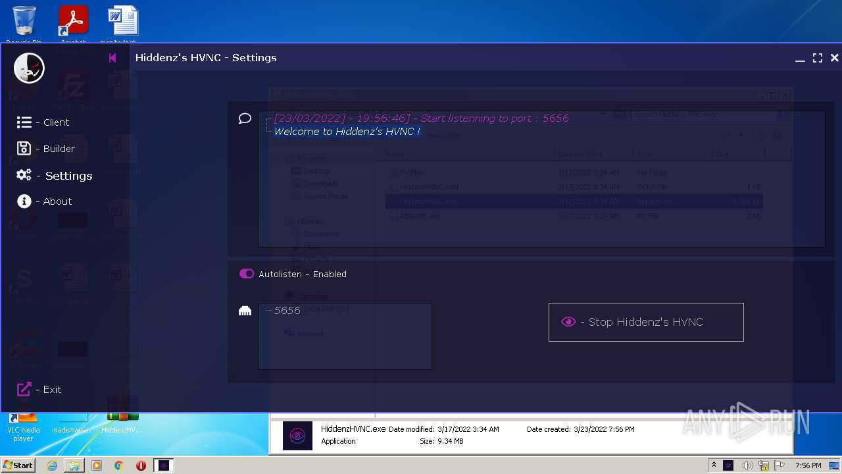Click the Builder floppy disk icon
Screen dimensions: 842x474
pyautogui.click(x=24, y=149)
